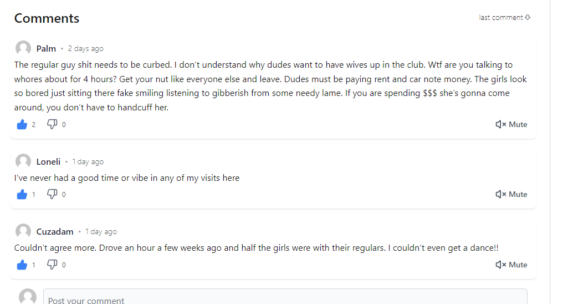Image resolution: width=568 pixels, height=304 pixels.
Task: Open Loneli's username profile link
Action: click(48, 162)
